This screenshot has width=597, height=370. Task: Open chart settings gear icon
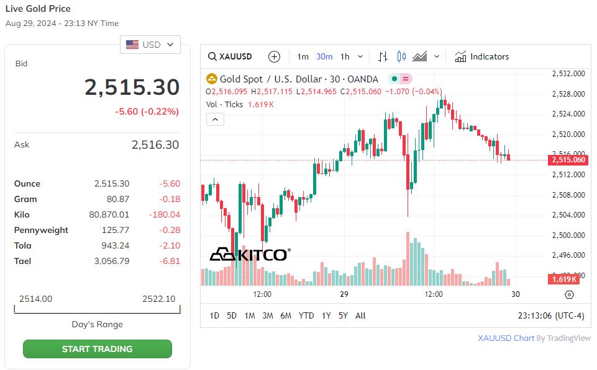coord(569,294)
